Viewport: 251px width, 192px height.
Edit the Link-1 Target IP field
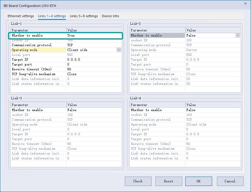click(93, 59)
